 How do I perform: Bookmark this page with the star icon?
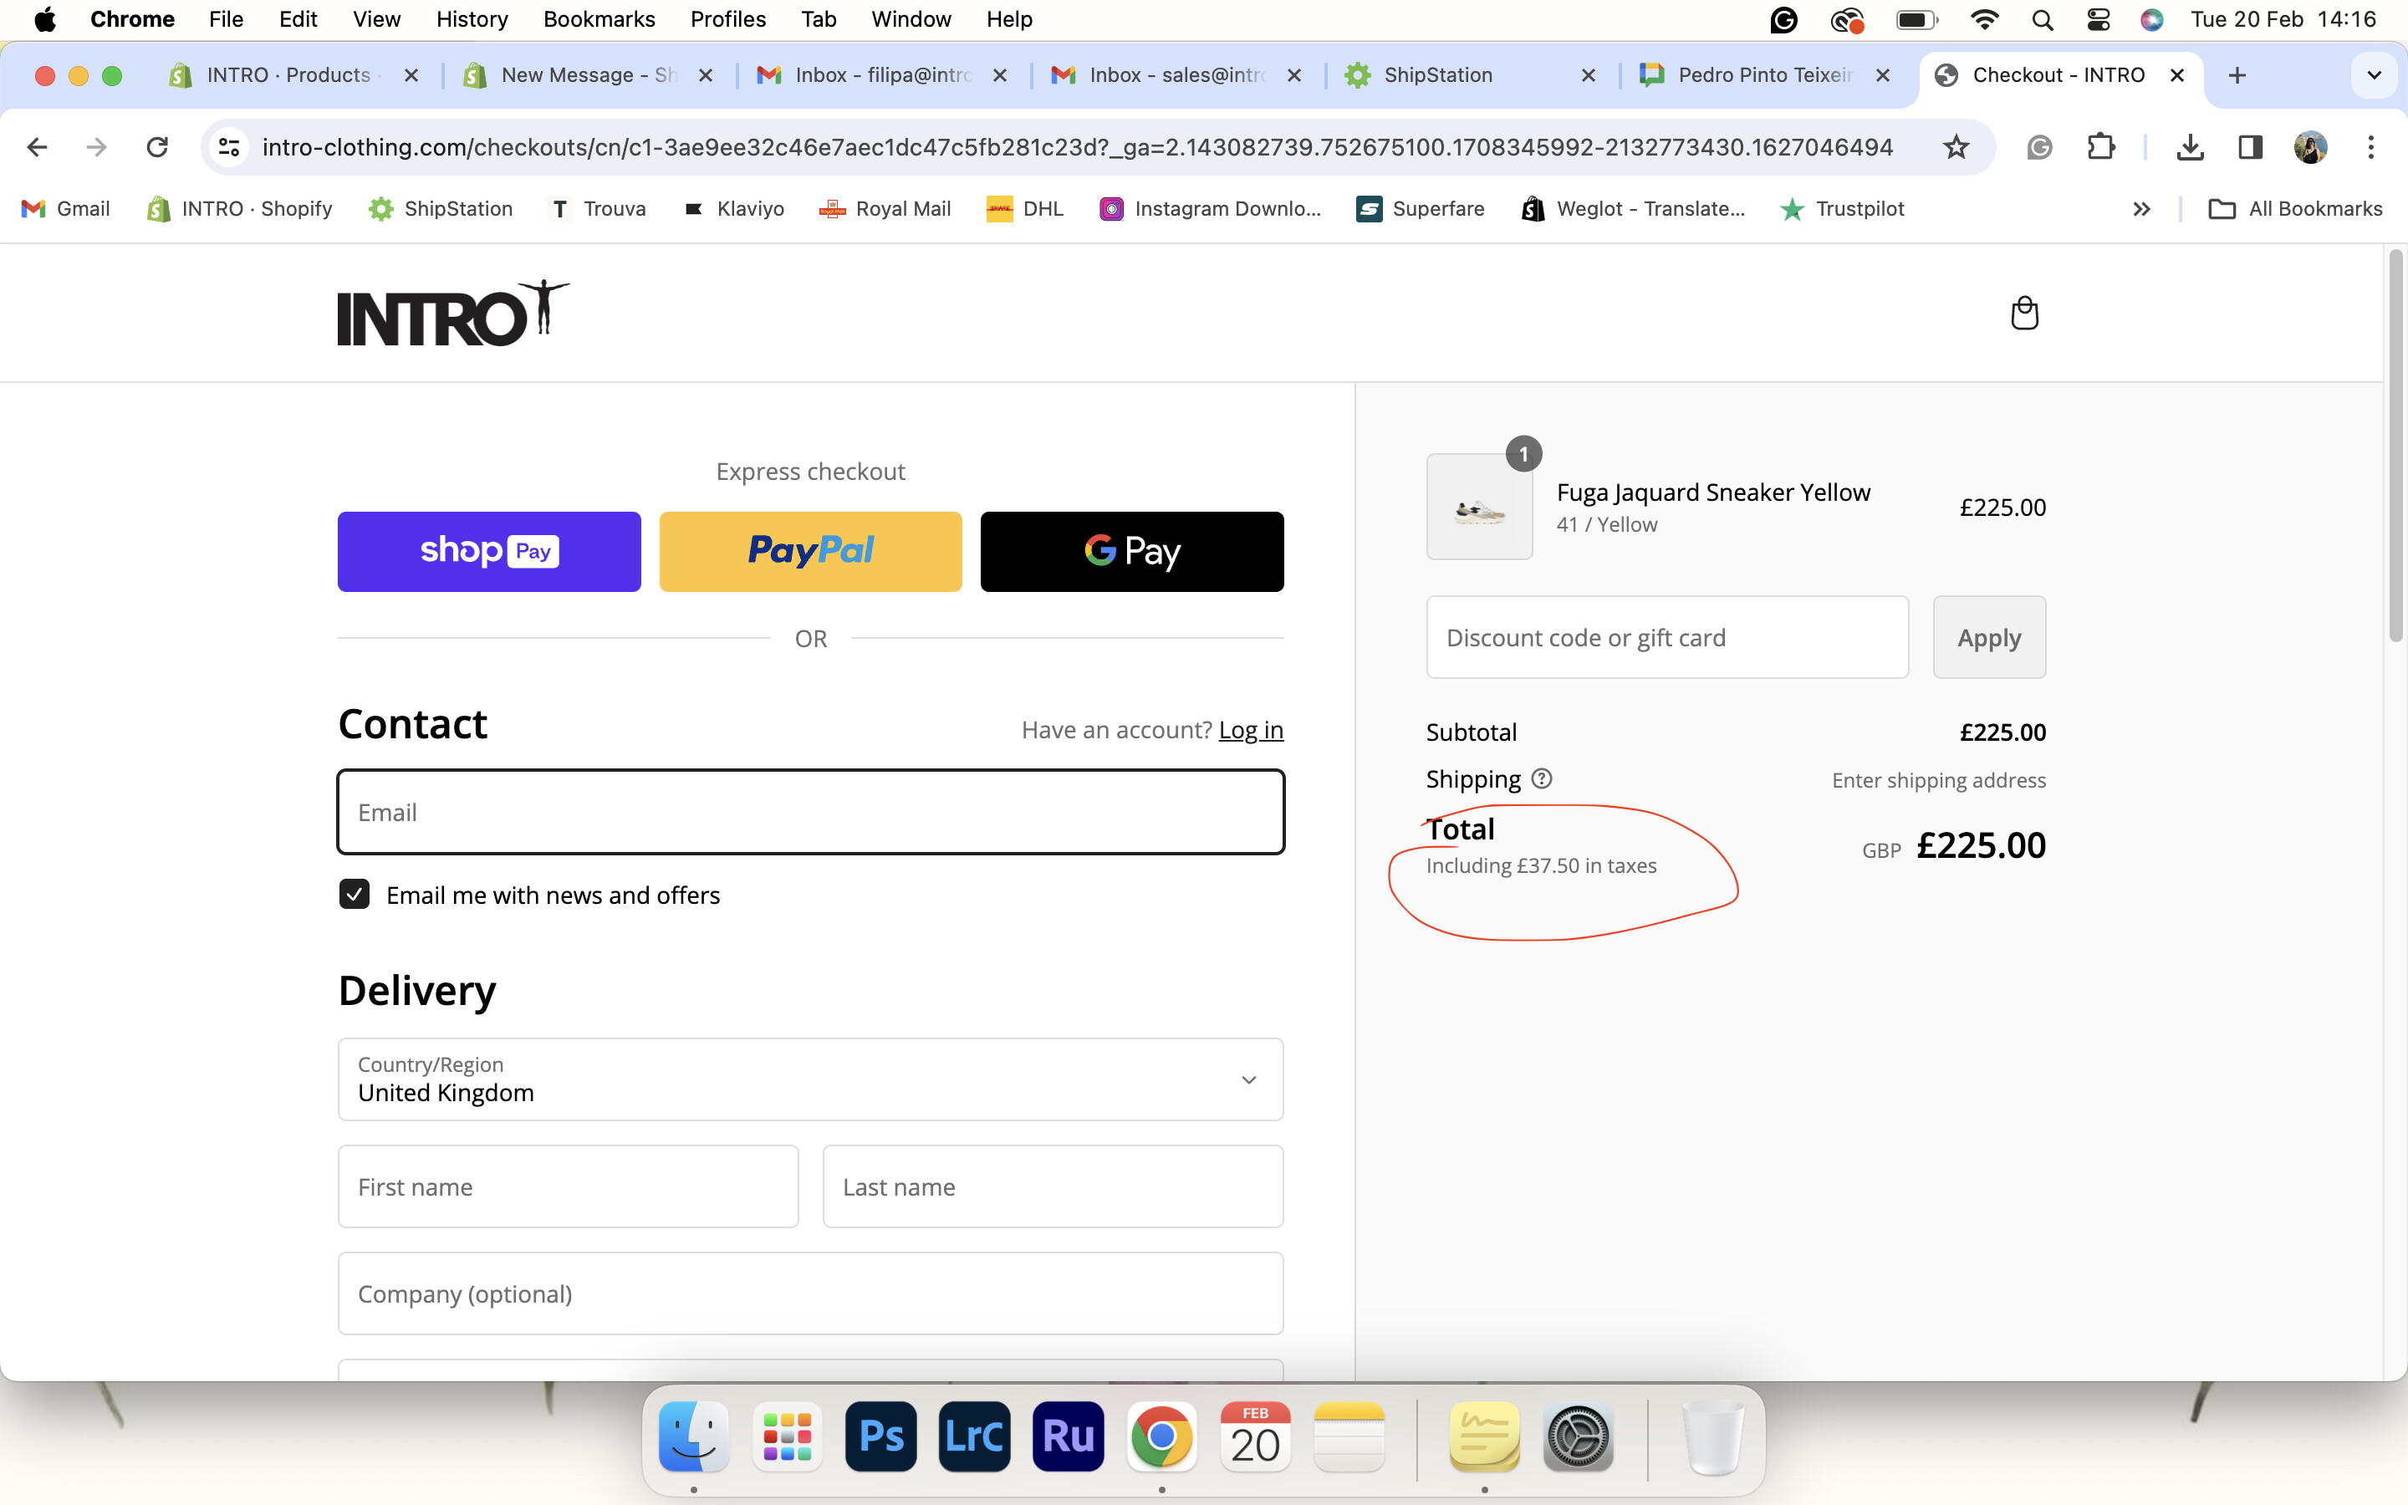tap(1956, 147)
